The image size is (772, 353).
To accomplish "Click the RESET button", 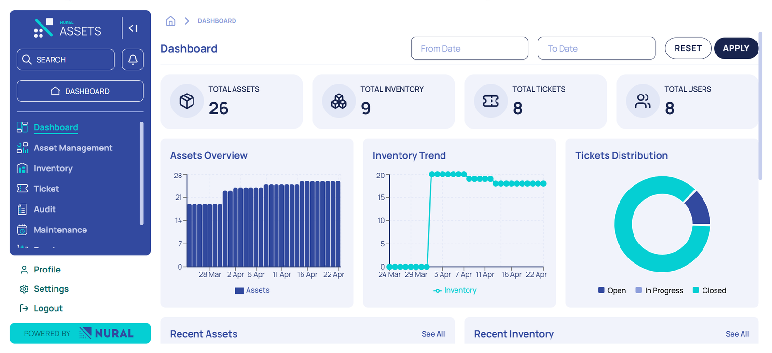I will point(688,48).
